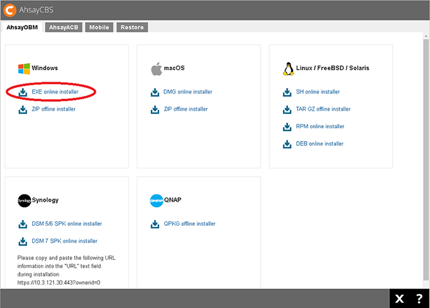Download the DEB online installer link
This screenshot has height=308, width=430.
(x=319, y=144)
